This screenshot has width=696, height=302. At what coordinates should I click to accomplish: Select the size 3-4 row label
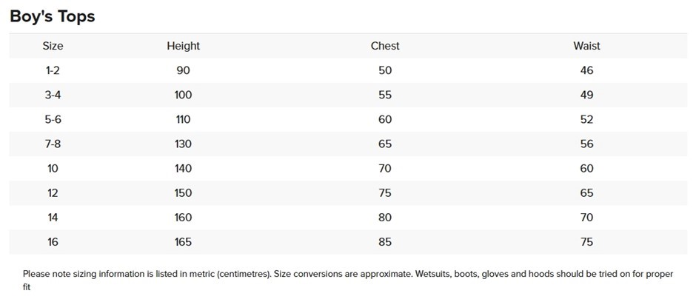coord(53,95)
